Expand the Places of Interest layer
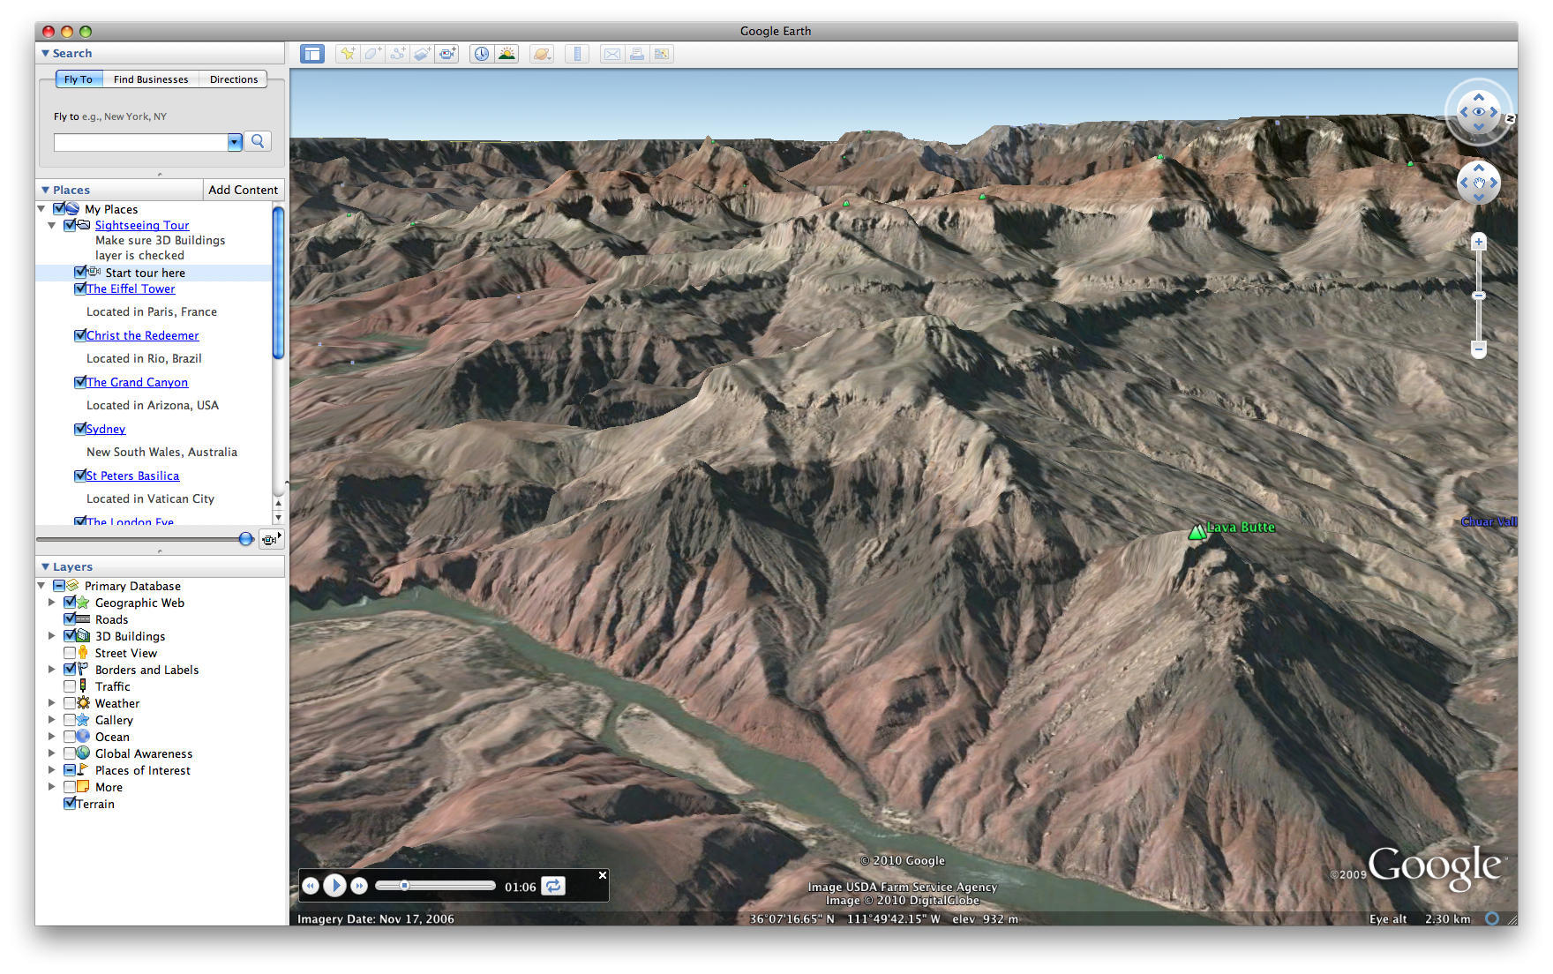Screen dimensions: 1553x974 [x=51, y=770]
